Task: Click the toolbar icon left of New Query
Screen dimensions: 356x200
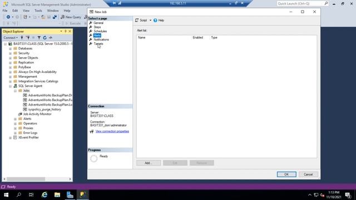Action: 55,17
